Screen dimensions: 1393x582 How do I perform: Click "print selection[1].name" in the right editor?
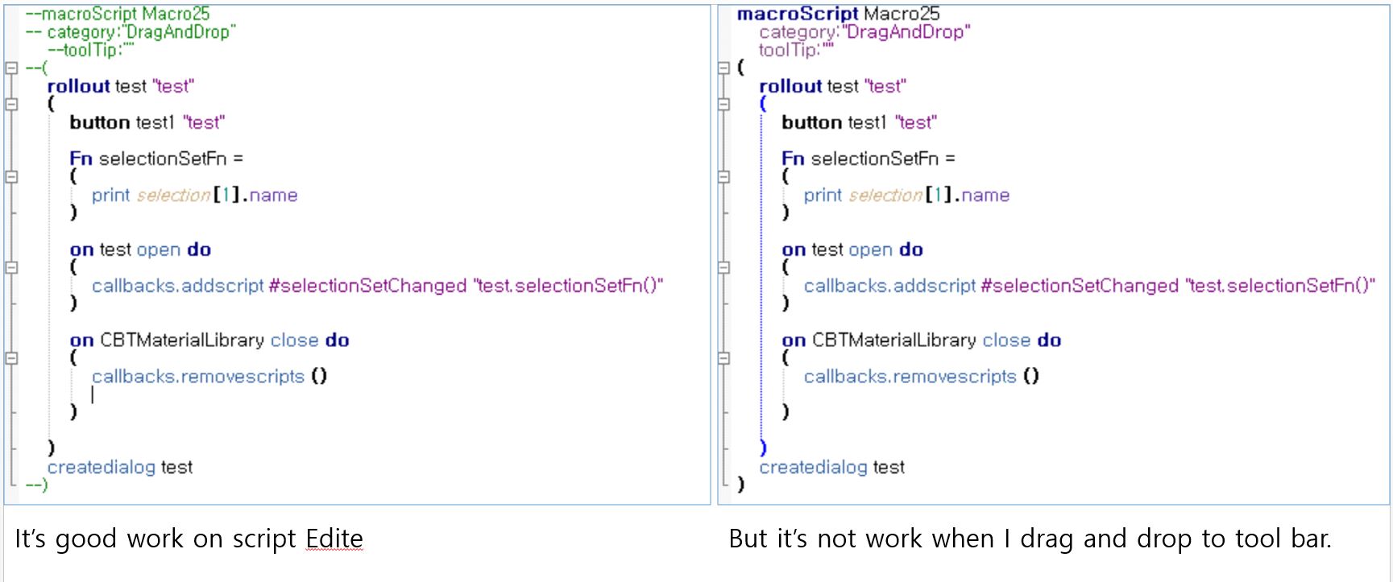(906, 195)
